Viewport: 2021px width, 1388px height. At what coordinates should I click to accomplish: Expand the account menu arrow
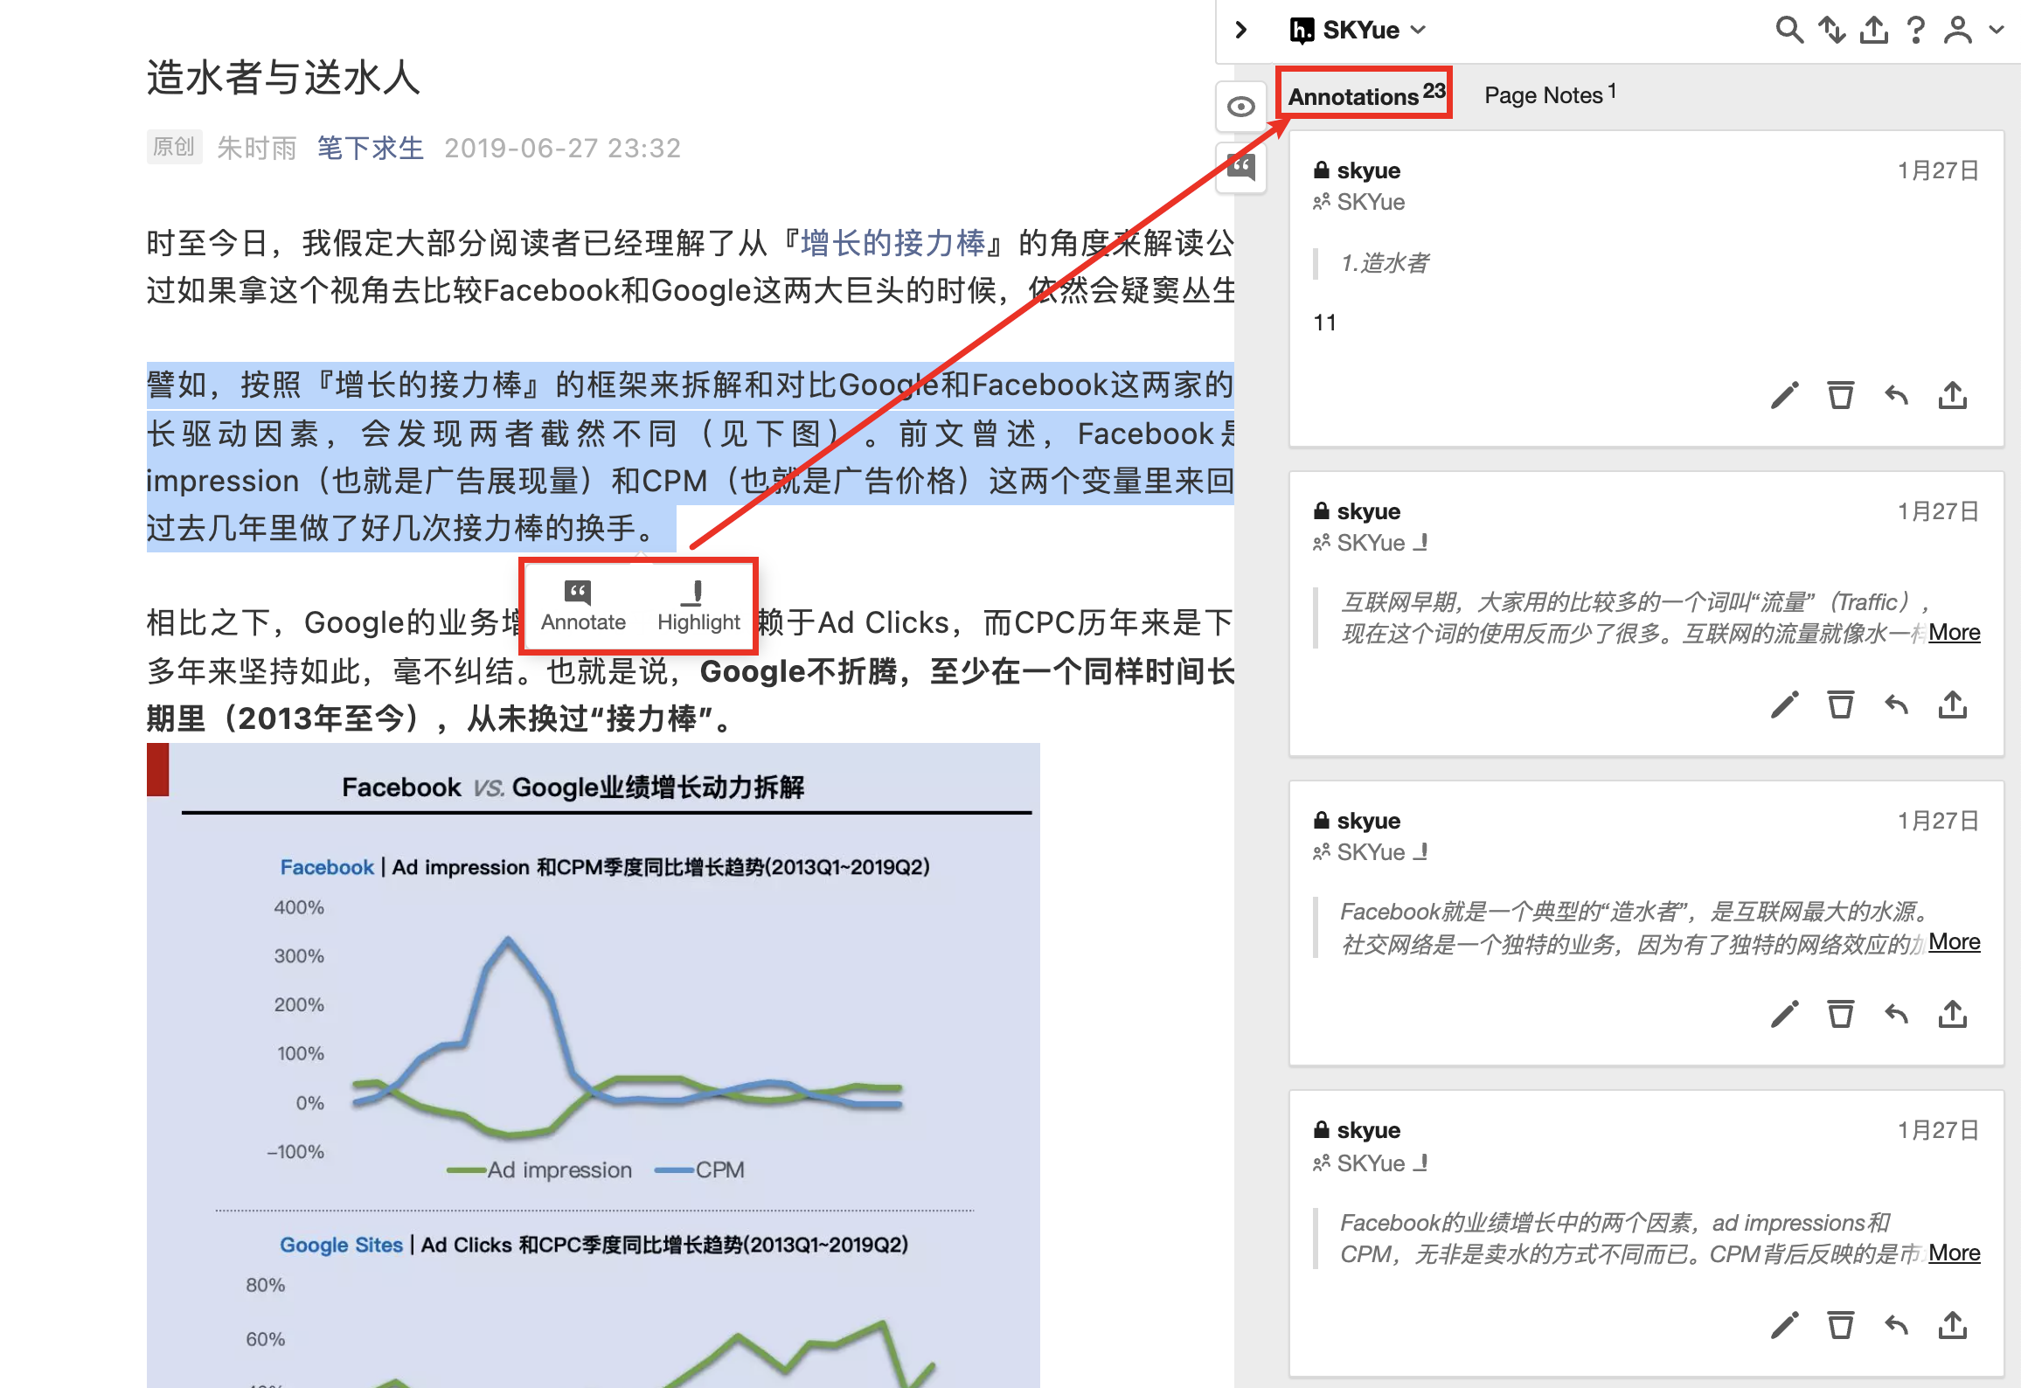[x=1997, y=31]
